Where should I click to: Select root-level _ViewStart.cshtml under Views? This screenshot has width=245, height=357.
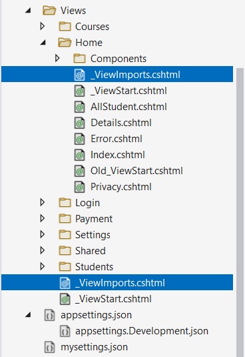click(113, 299)
